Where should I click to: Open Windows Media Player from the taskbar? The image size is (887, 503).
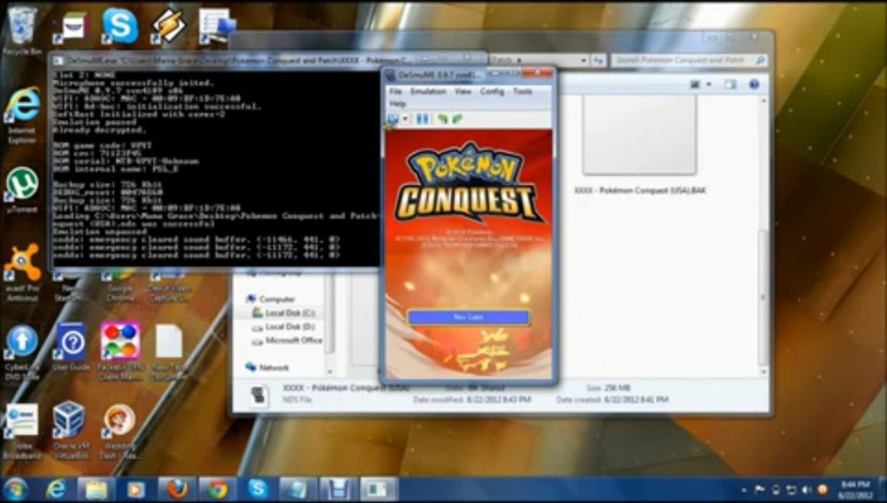tap(136, 488)
